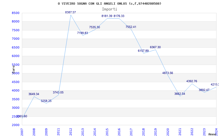Select the 'Importi' subtitle text

pyautogui.click(x=109, y=9)
